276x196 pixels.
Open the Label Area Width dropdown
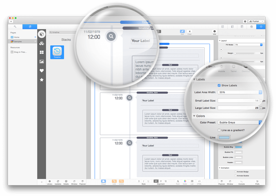tap(240, 92)
